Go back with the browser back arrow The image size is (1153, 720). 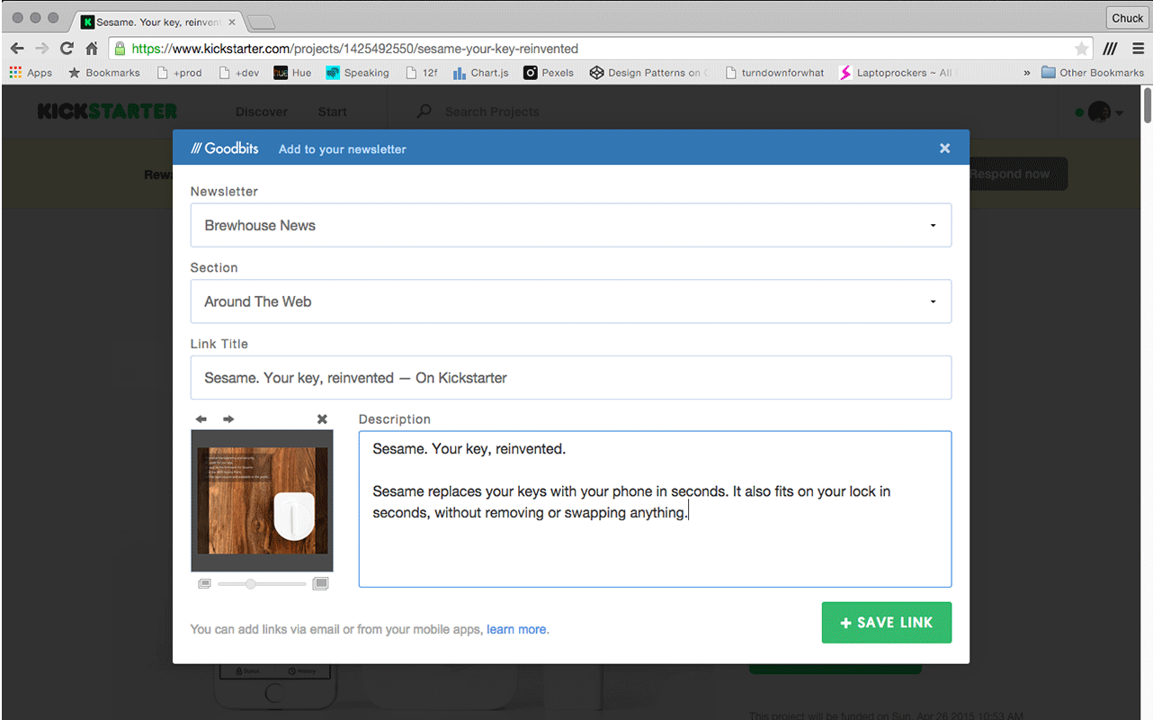(x=18, y=49)
